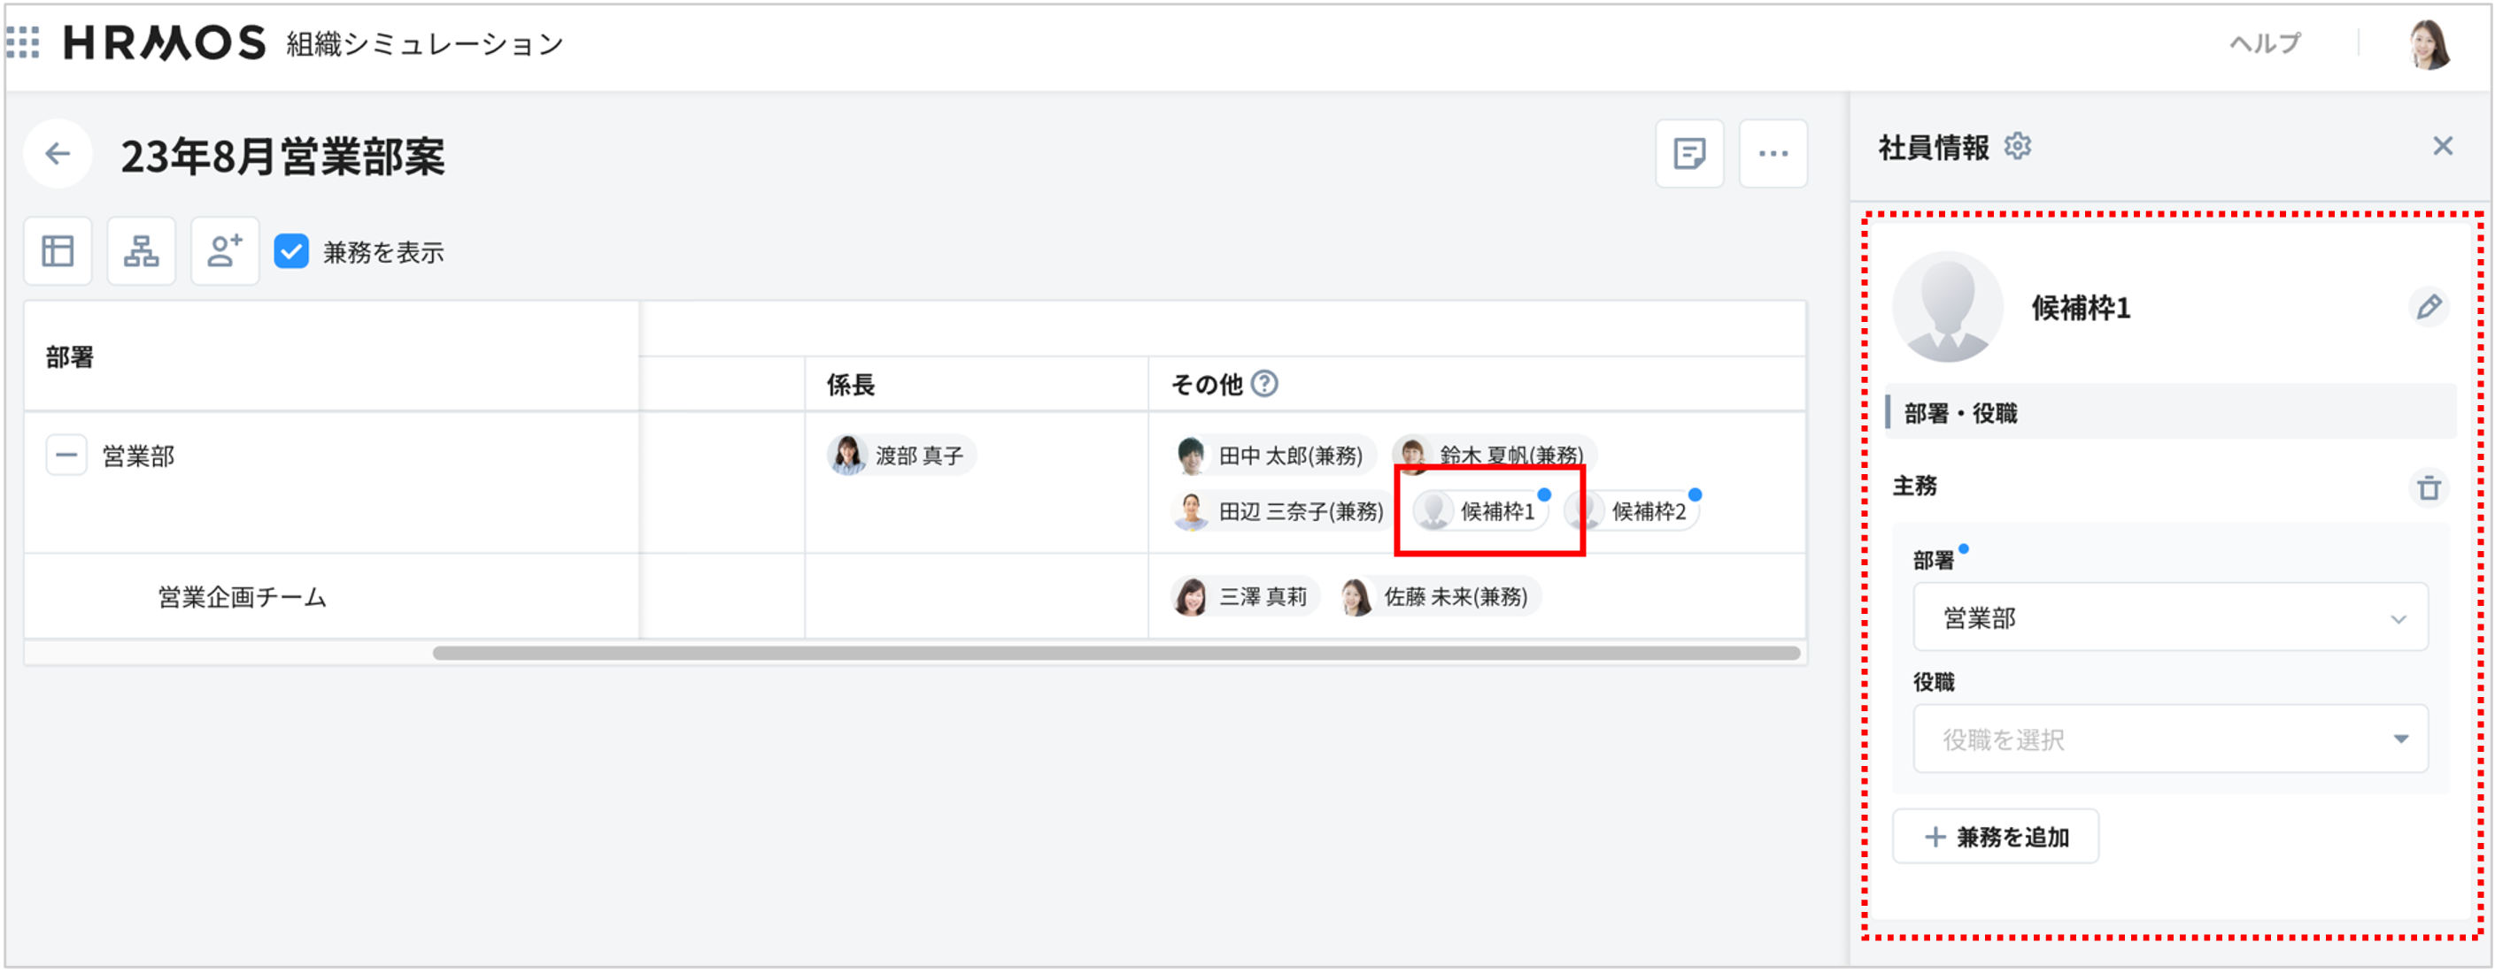
Task: Open help tooltip for その他 column
Action: pos(1265,384)
